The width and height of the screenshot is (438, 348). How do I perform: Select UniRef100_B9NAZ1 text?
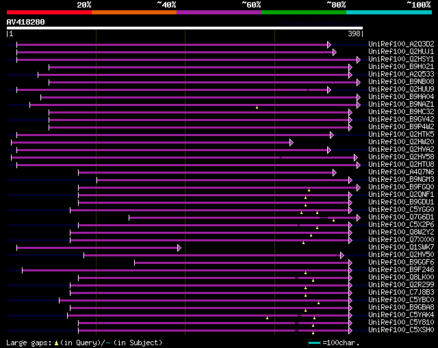tap(401, 105)
